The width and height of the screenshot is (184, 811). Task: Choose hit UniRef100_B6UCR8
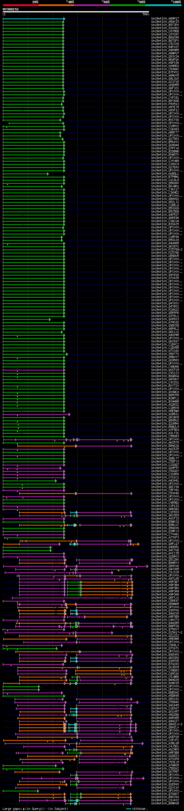coord(165,37)
